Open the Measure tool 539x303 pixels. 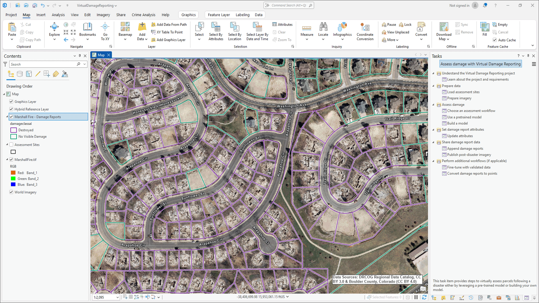click(x=307, y=31)
